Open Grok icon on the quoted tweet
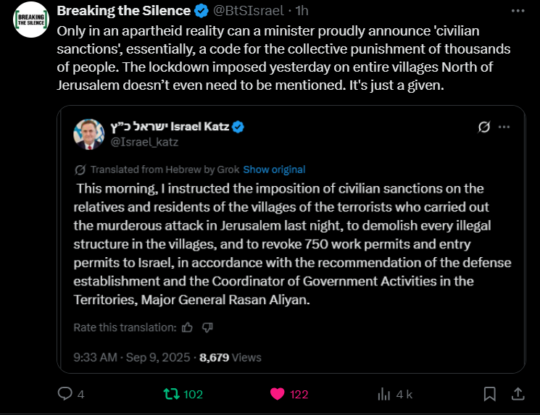 485,127
